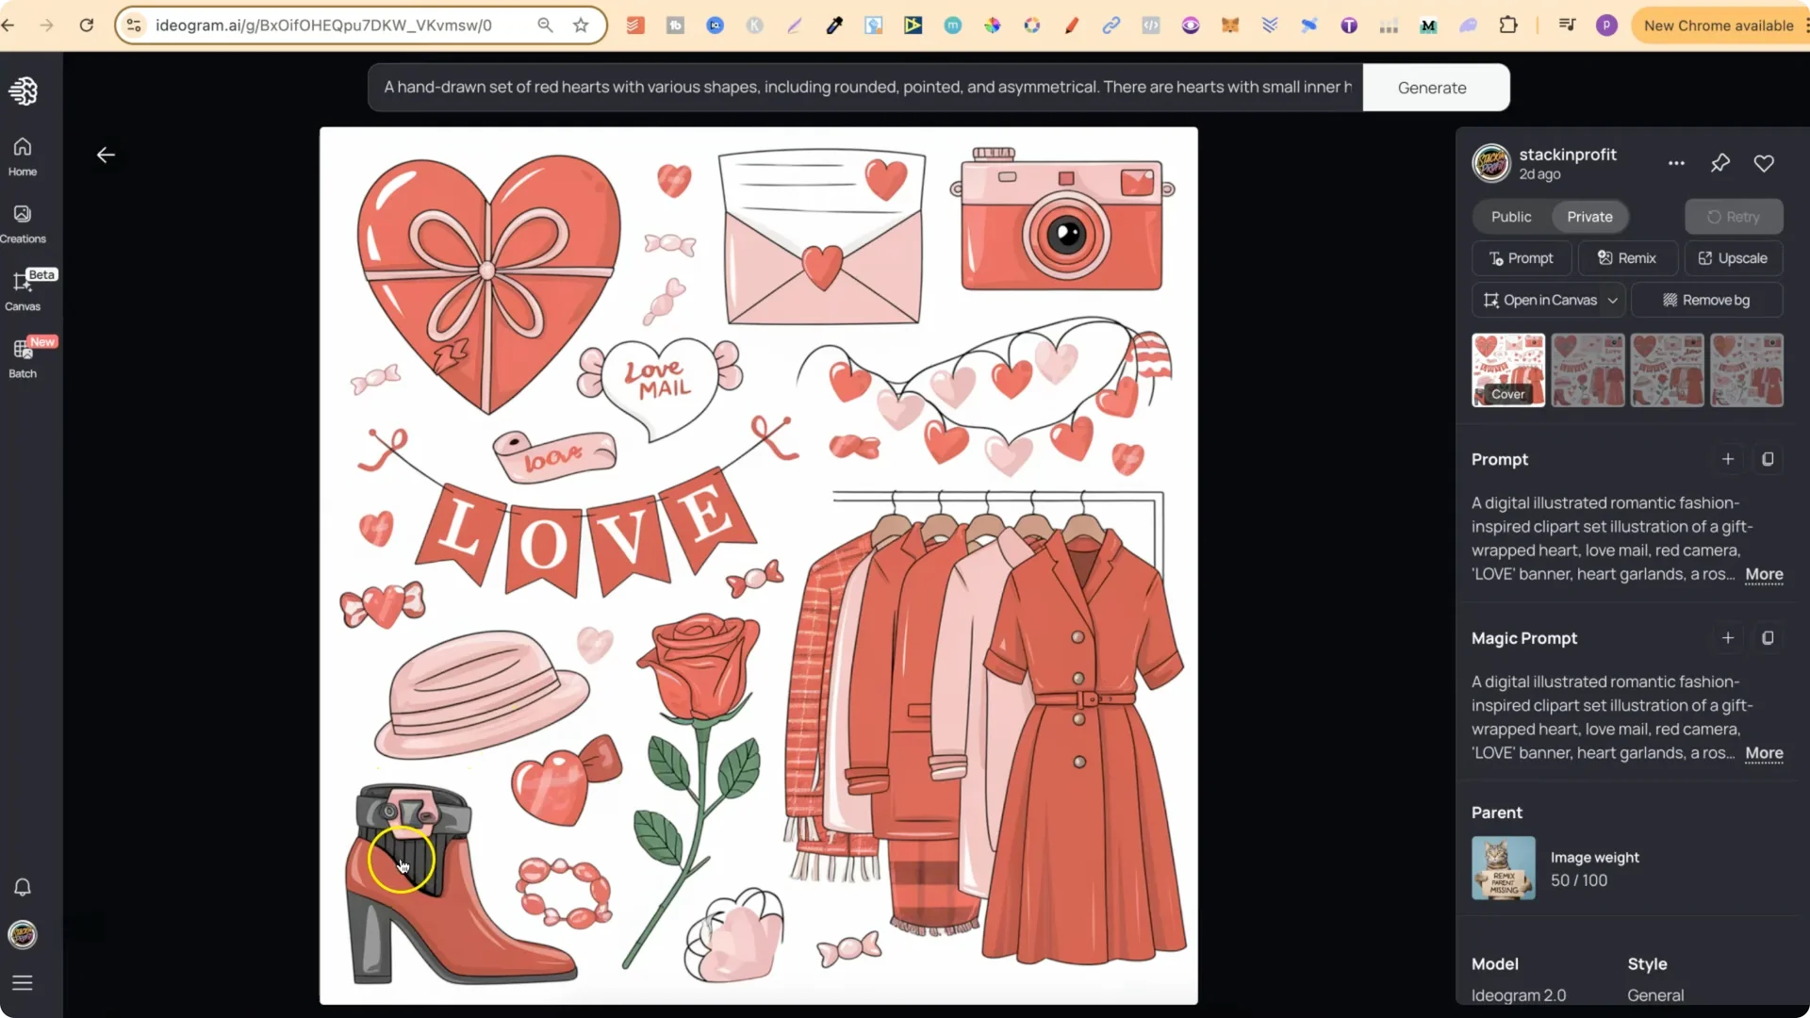Screen dimensions: 1810x1018
Task: Pin this generation
Action: click(x=1719, y=162)
